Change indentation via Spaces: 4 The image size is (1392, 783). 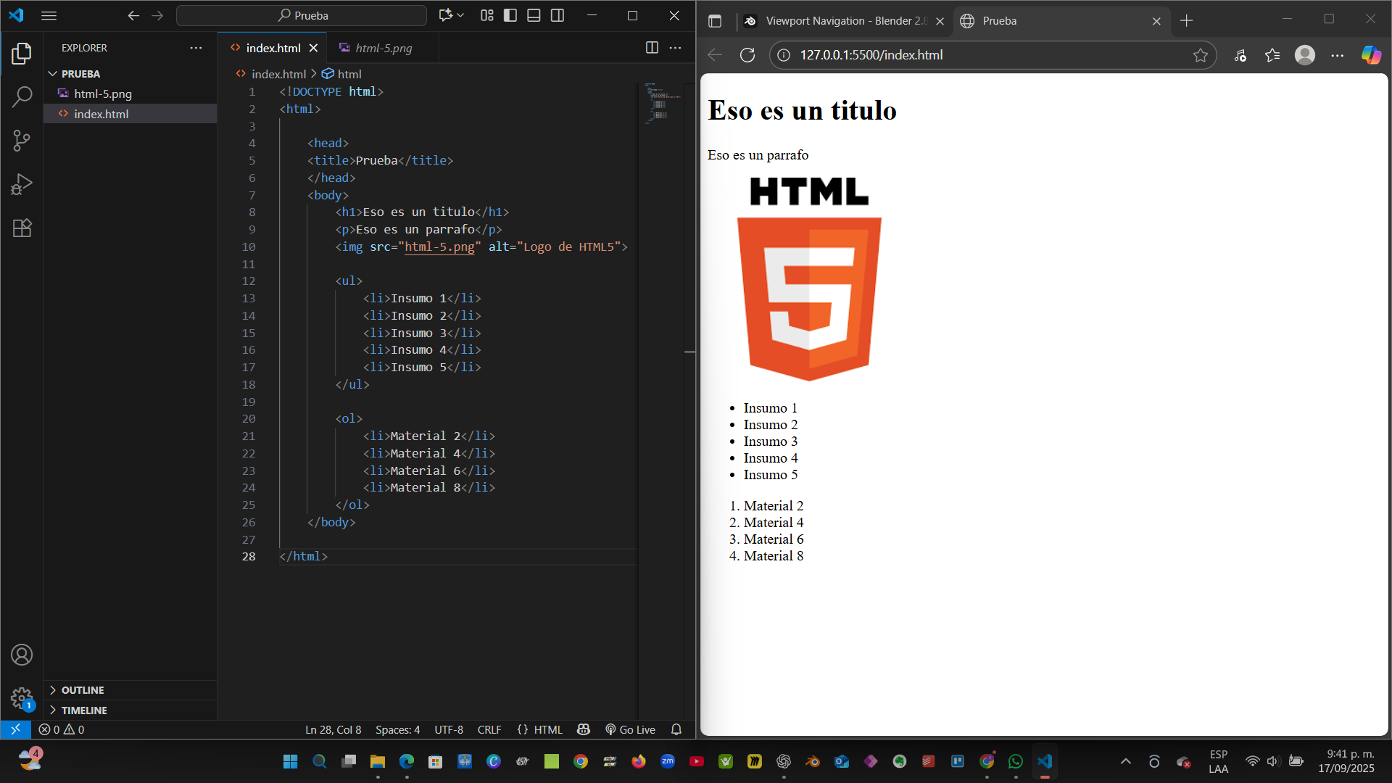pos(397,729)
